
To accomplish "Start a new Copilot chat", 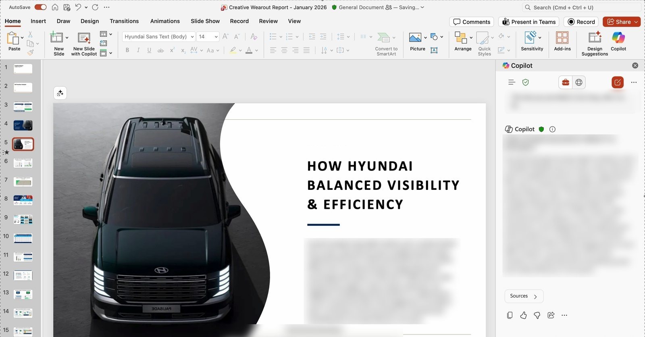I will (617, 82).
